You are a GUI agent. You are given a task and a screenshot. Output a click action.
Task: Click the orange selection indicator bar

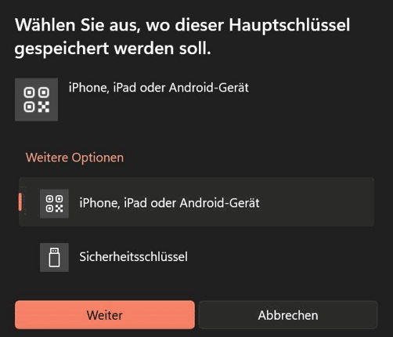(x=20, y=202)
